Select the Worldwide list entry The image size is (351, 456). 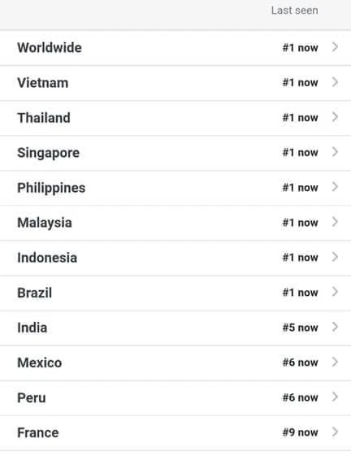pos(175,48)
